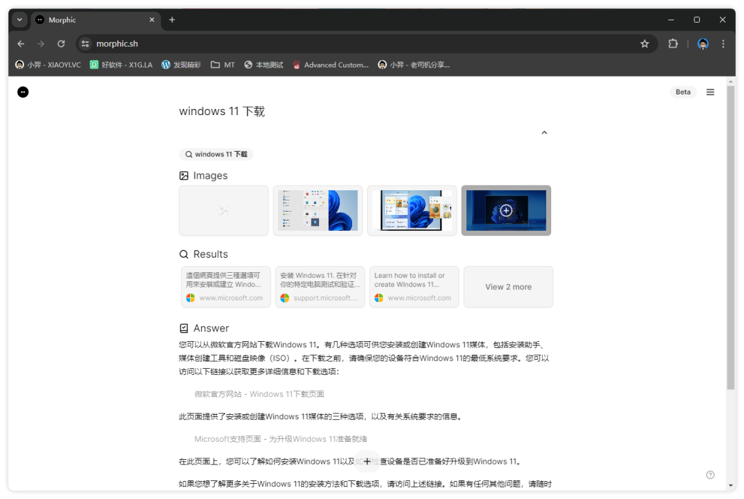Open the hamburger menu next to Beta
The image size is (744, 499).
point(710,92)
